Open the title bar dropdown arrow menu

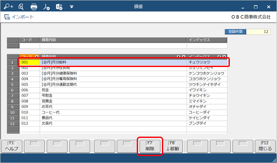[x=71, y=7]
